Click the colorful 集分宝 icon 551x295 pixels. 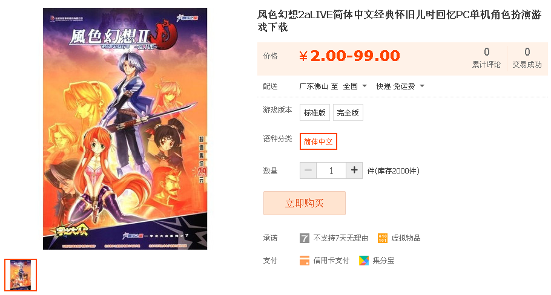(x=364, y=261)
